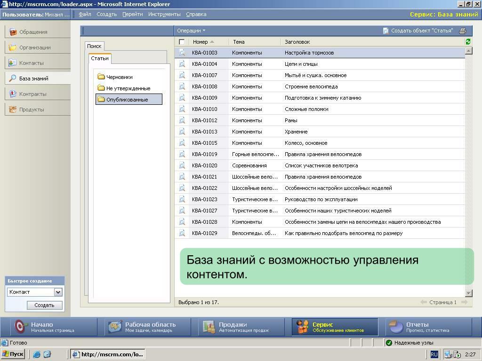Open the article icon for KBA-01007

tap(182, 75)
